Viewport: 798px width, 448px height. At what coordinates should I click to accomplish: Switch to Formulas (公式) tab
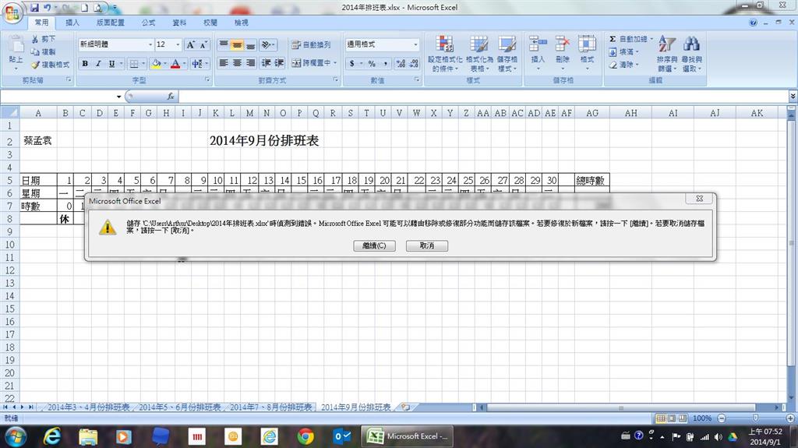coord(149,23)
